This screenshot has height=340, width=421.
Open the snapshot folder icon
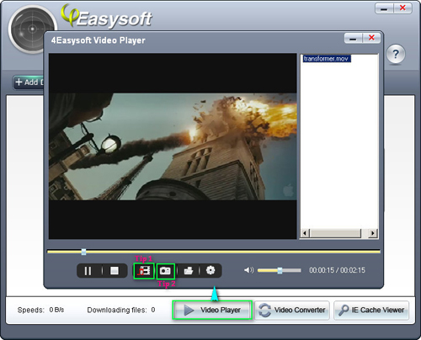tap(189, 271)
